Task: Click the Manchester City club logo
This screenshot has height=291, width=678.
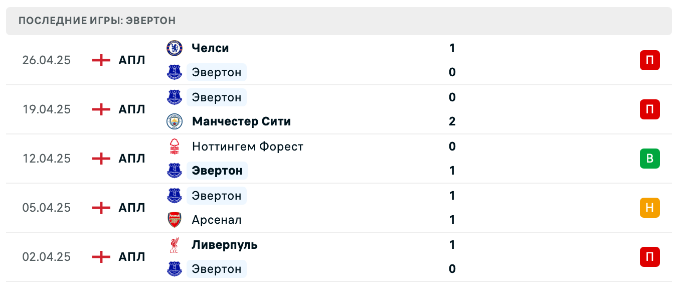Action: click(174, 121)
